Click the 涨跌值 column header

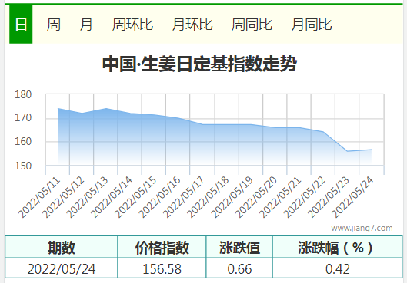click(239, 248)
